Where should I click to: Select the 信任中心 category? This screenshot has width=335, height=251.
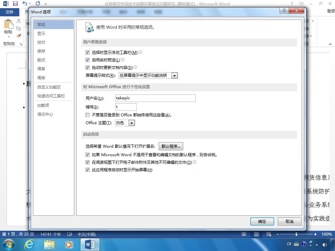point(54,114)
